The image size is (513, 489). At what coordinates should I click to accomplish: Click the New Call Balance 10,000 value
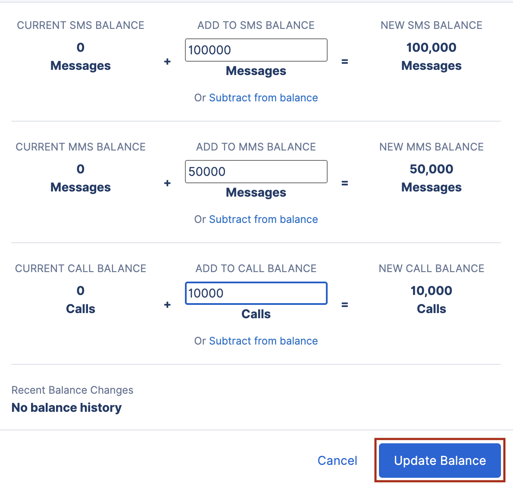pos(431,291)
